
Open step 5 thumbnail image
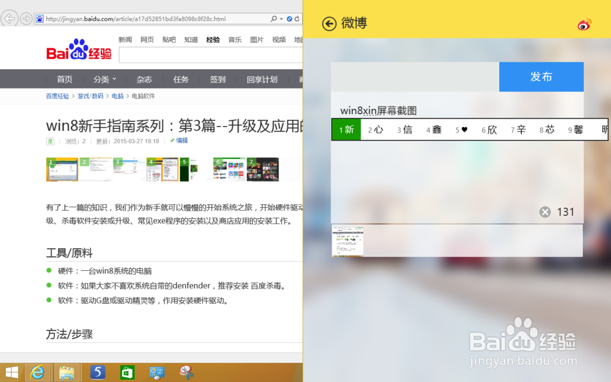point(196,169)
